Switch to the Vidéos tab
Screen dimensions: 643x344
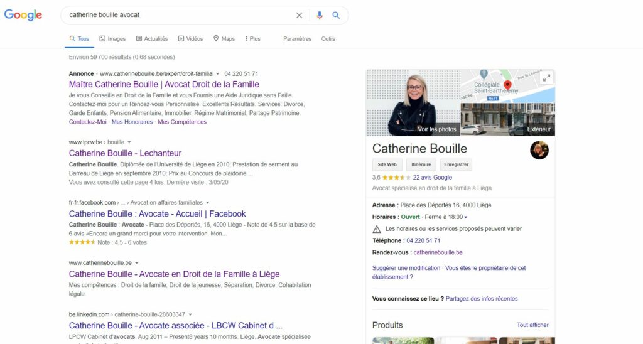pyautogui.click(x=190, y=38)
